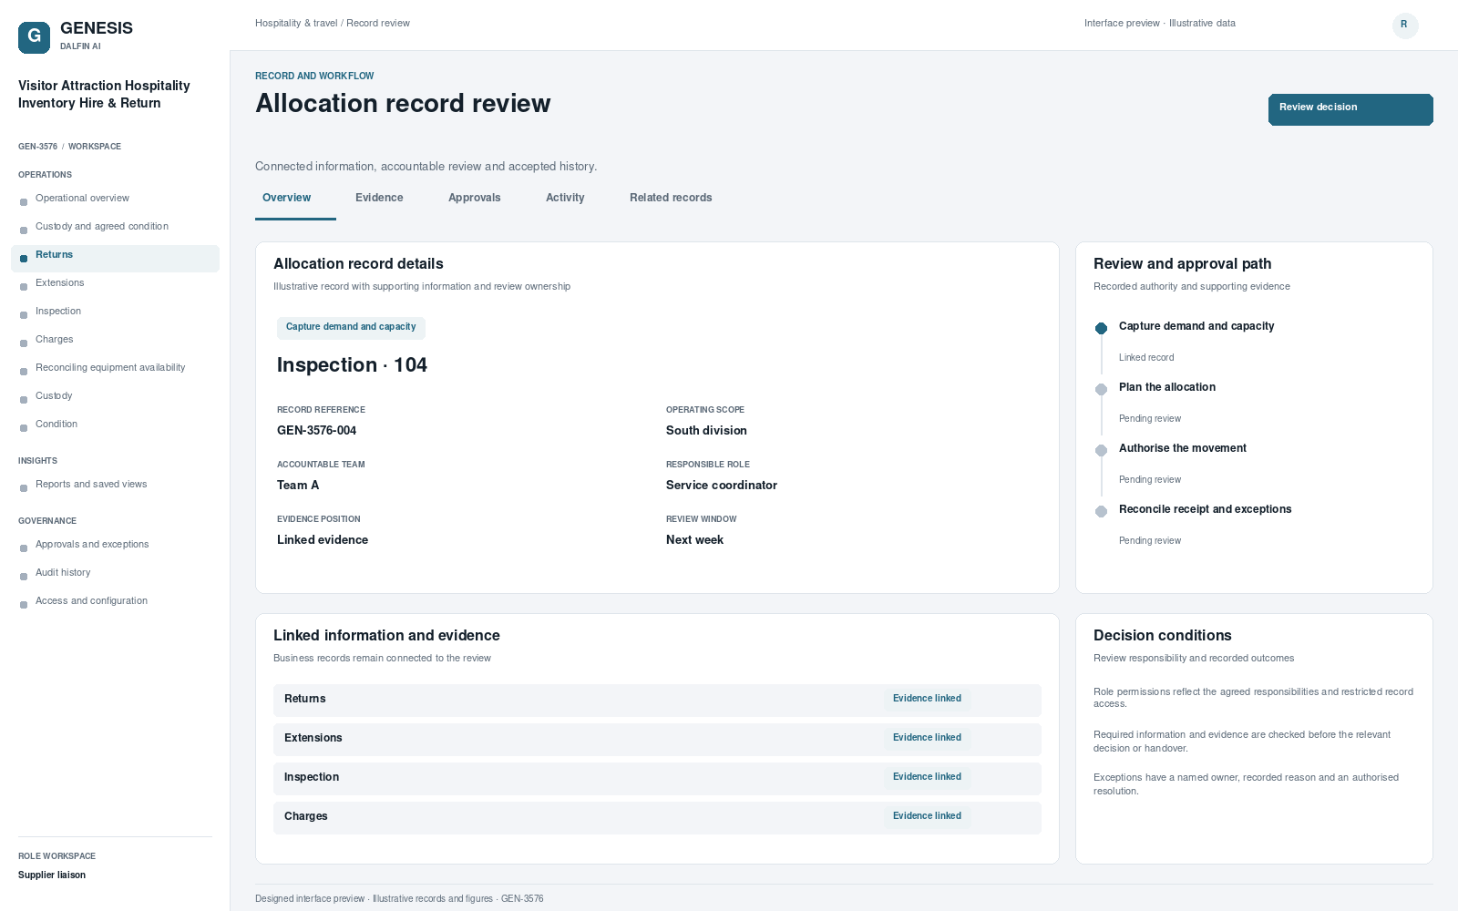The width and height of the screenshot is (1458, 911).
Task: Open the Approvals tab
Action: (474, 199)
